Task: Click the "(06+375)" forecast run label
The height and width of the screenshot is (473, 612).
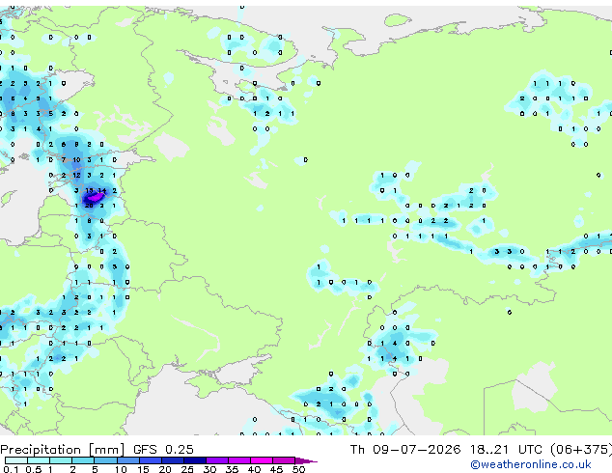Action: click(581, 449)
